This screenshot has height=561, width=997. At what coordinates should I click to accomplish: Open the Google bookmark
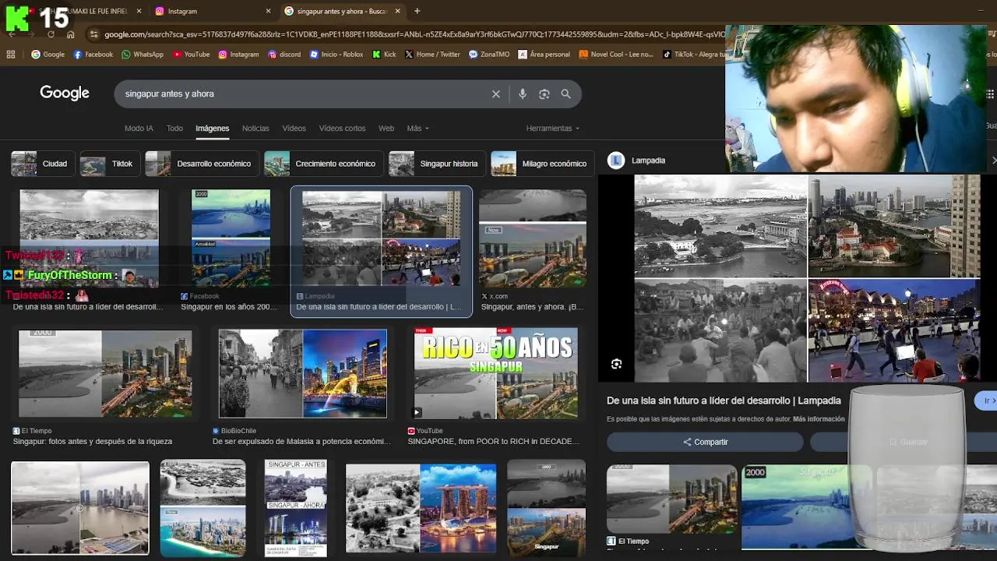point(48,55)
